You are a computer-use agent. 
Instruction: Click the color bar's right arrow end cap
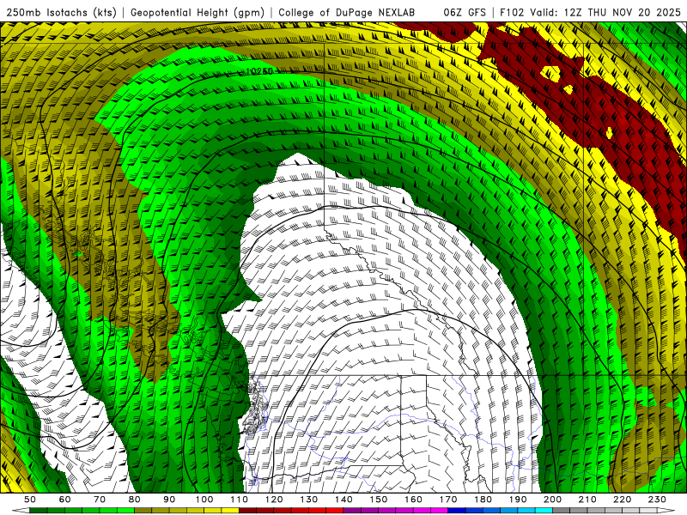point(666,511)
